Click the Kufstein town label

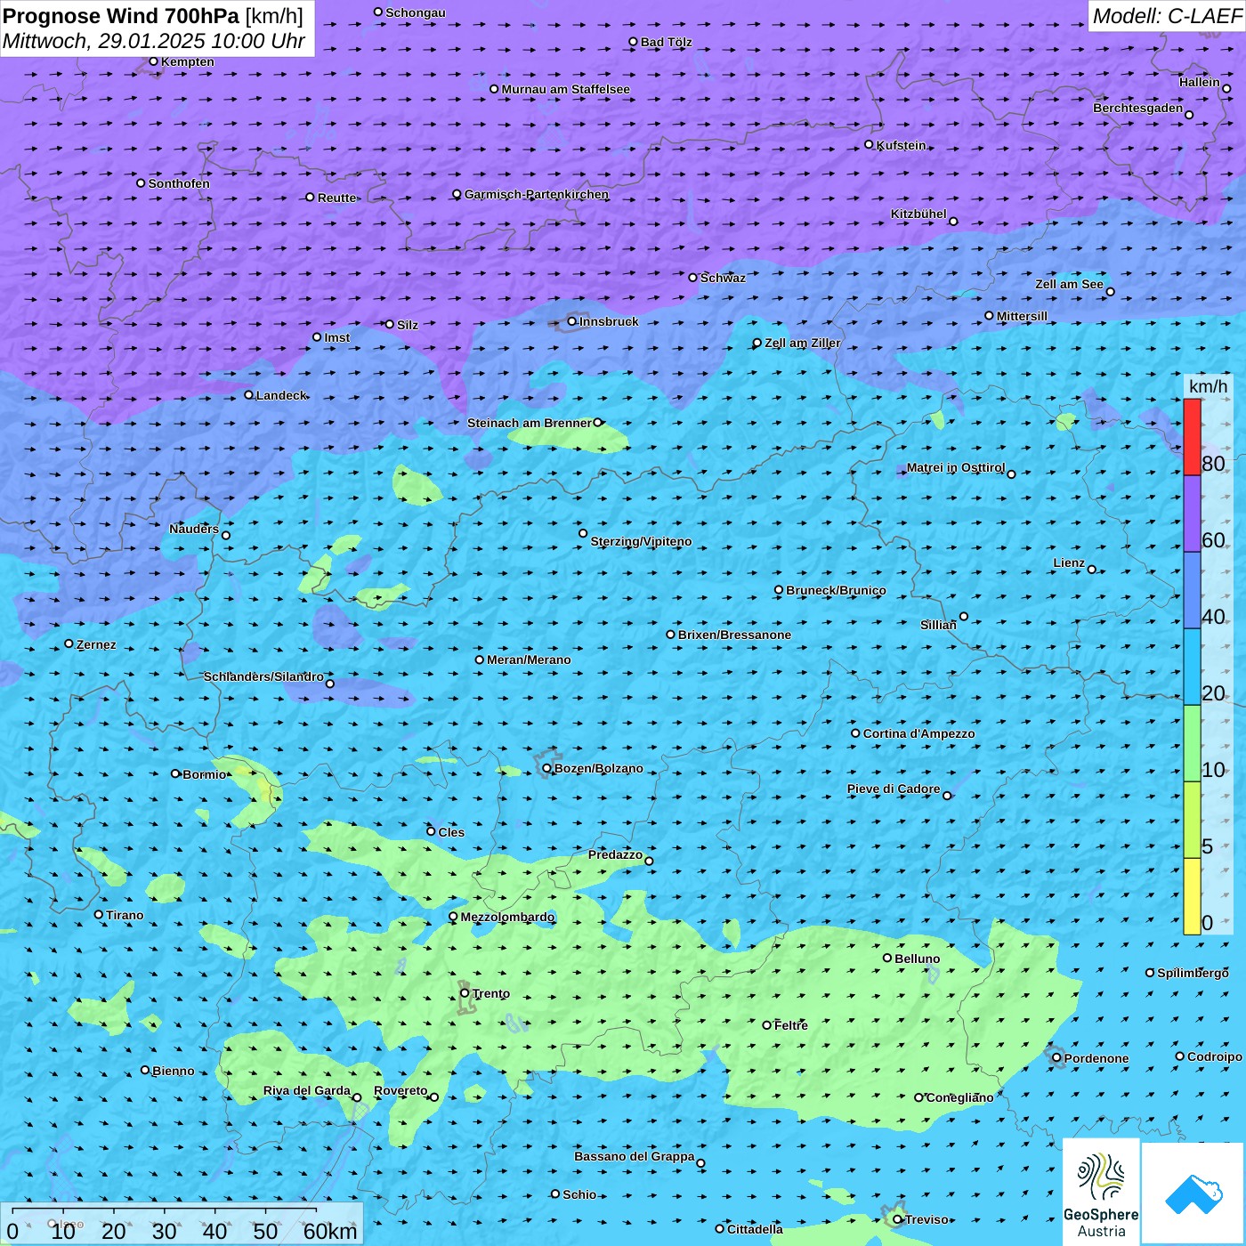[902, 145]
